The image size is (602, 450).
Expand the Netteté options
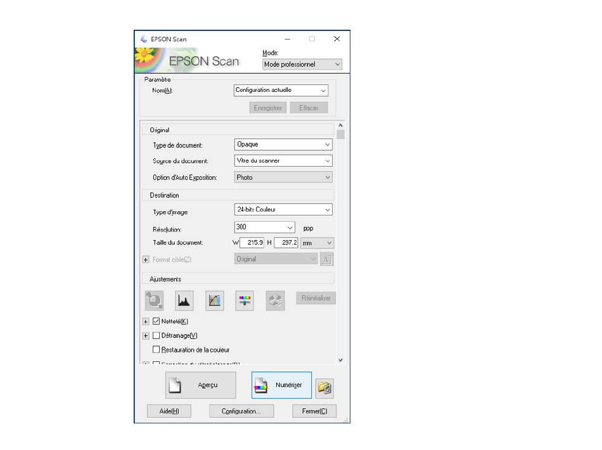pos(146,321)
